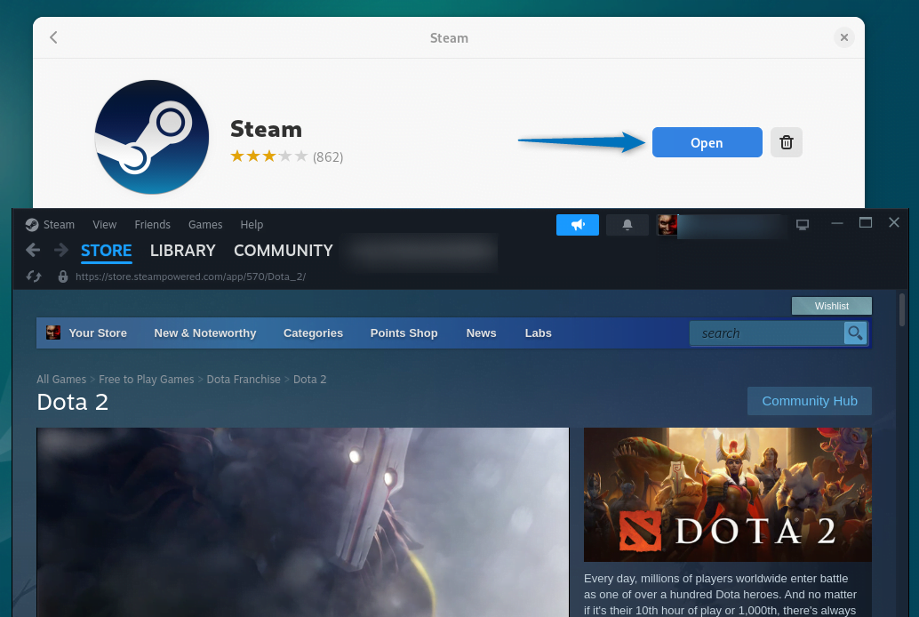Click inside the store search field

pos(764,333)
